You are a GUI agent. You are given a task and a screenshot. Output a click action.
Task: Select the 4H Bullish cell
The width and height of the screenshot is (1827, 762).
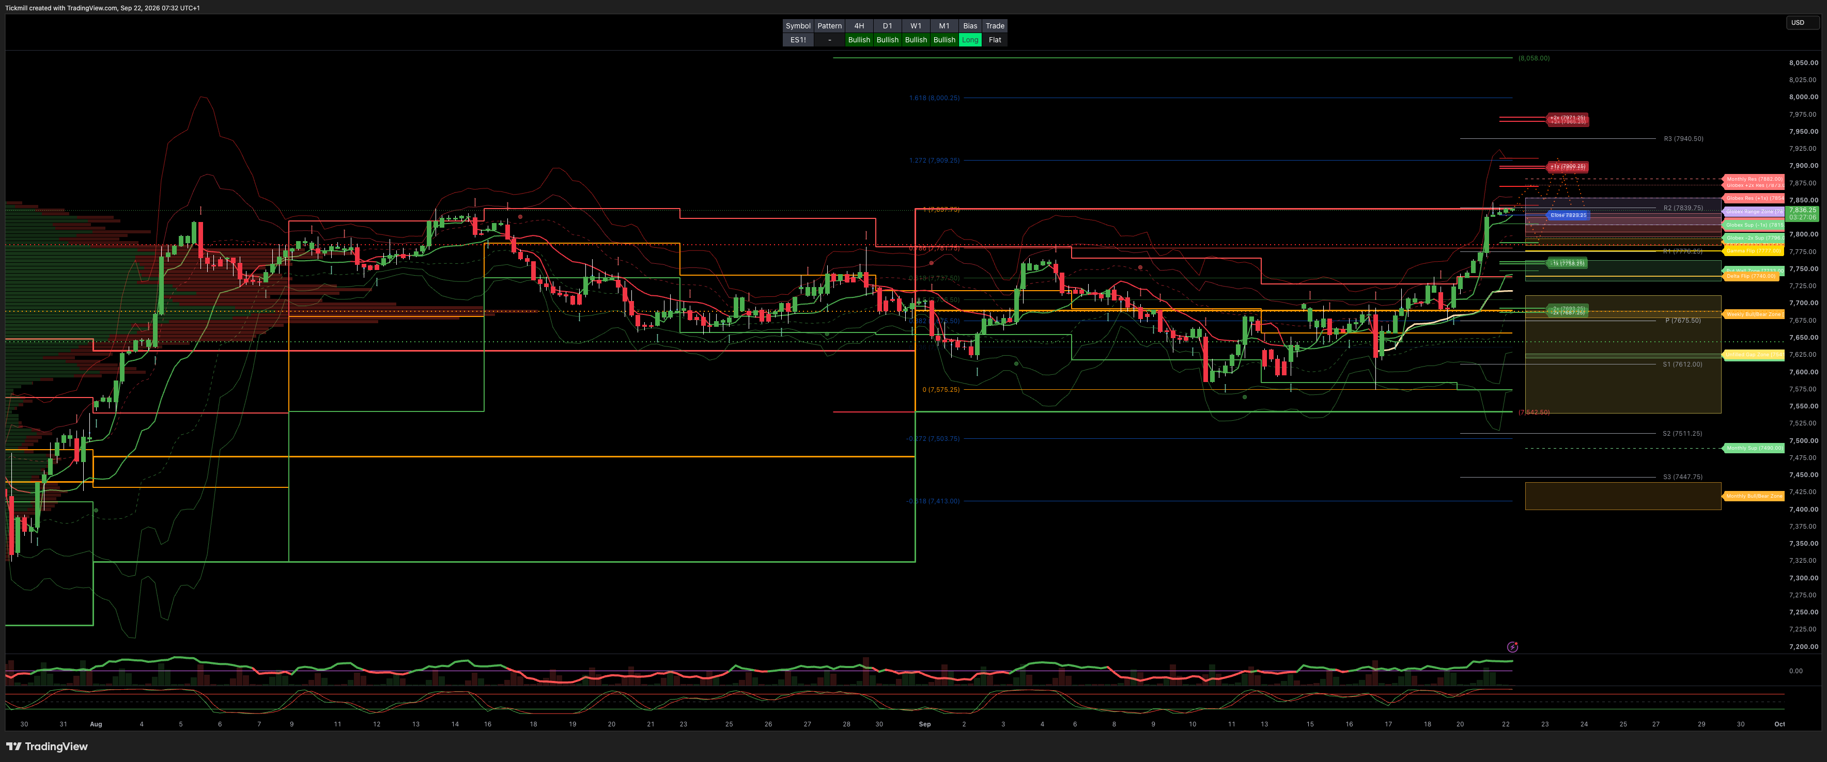coord(858,40)
